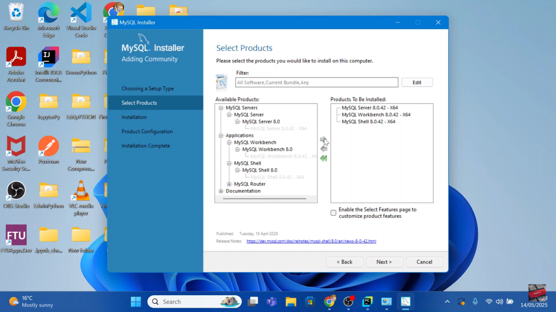The height and width of the screenshot is (312, 556).
Task: Select the Google Chrome desktop shortcut
Action: coord(16,109)
